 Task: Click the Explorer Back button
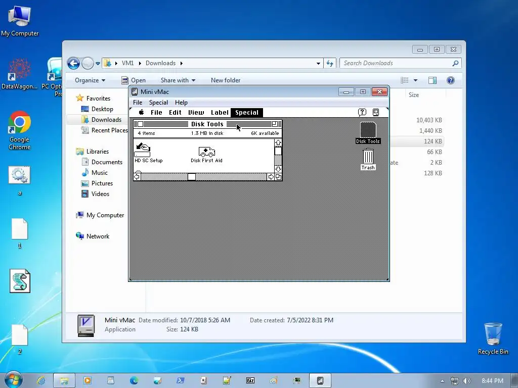click(73, 63)
